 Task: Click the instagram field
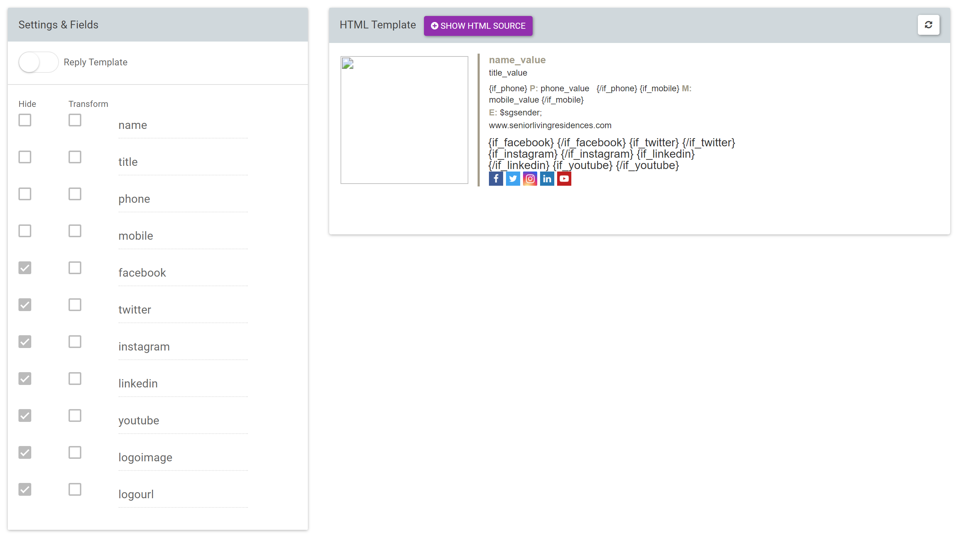tap(183, 347)
